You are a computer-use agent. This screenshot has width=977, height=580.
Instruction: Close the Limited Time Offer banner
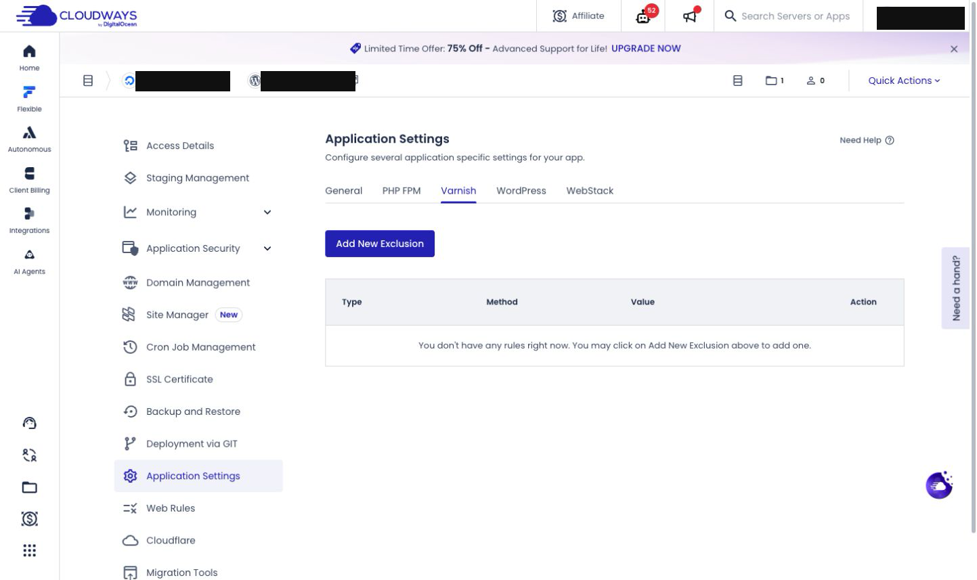(954, 49)
